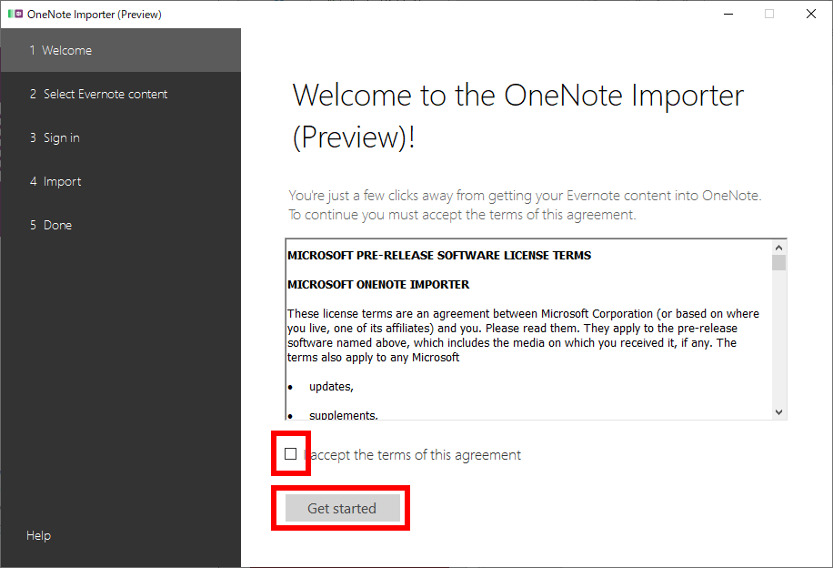833x568 pixels.
Task: Click the OneNote Importer title bar icon
Action: (x=15, y=14)
